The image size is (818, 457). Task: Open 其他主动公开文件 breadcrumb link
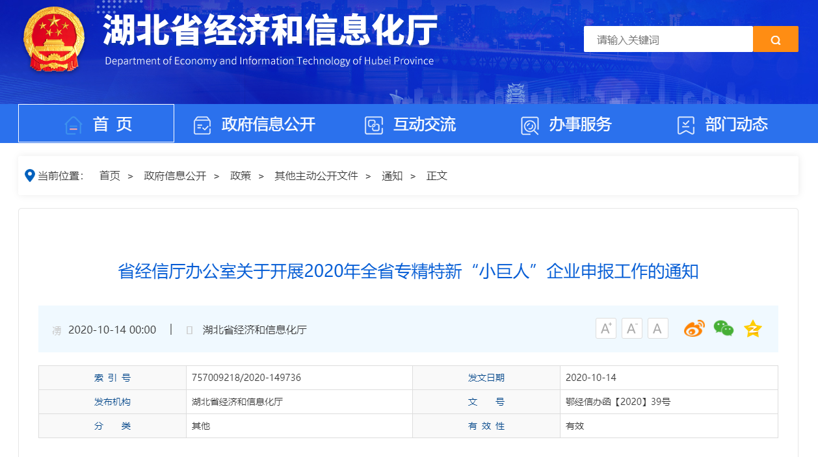pyautogui.click(x=316, y=176)
